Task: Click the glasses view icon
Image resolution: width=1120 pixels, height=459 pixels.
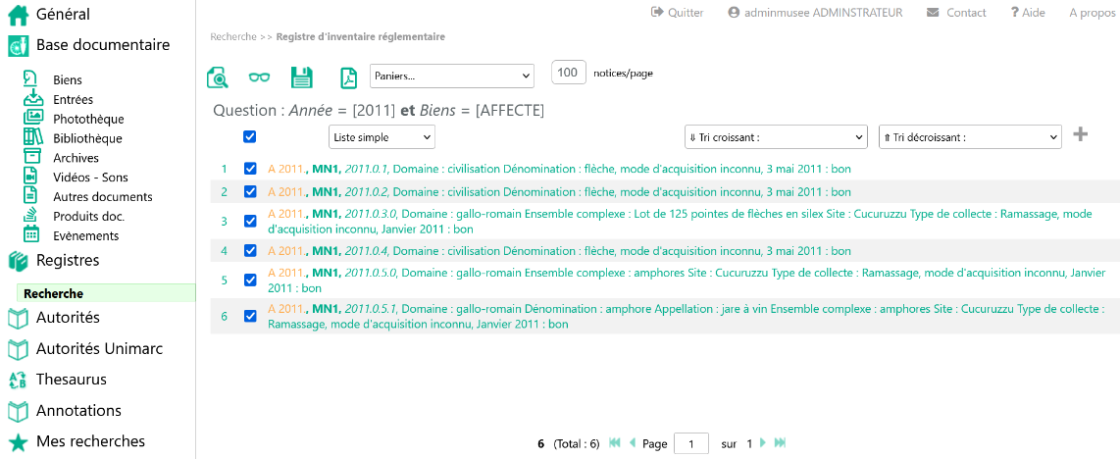Action: (259, 76)
